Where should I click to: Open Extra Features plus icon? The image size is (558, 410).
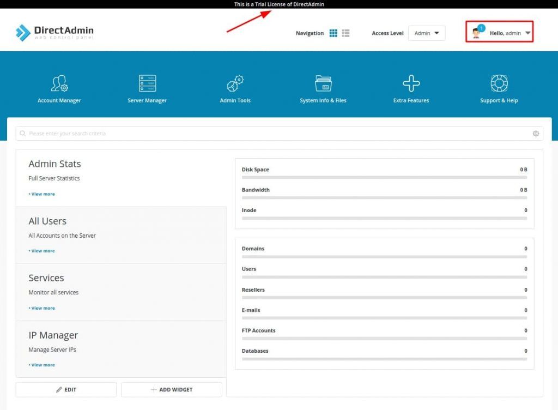(x=411, y=83)
